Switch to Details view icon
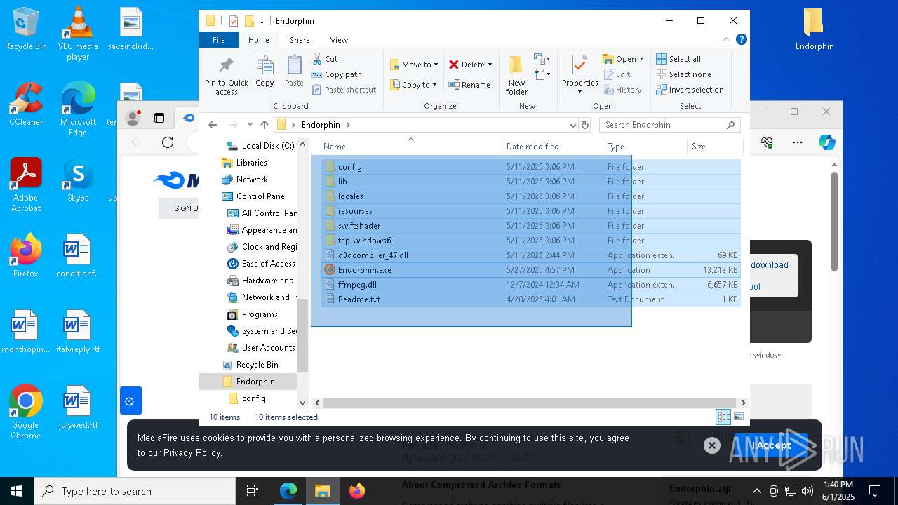This screenshot has width=898, height=505. point(723,417)
